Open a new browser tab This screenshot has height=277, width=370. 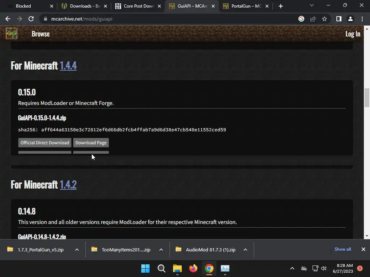coord(280,6)
